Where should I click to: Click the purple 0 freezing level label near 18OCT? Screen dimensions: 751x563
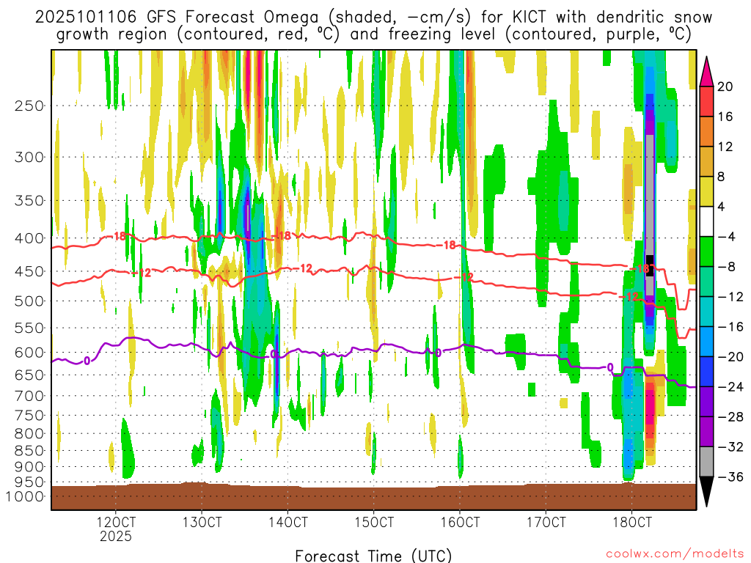click(610, 368)
